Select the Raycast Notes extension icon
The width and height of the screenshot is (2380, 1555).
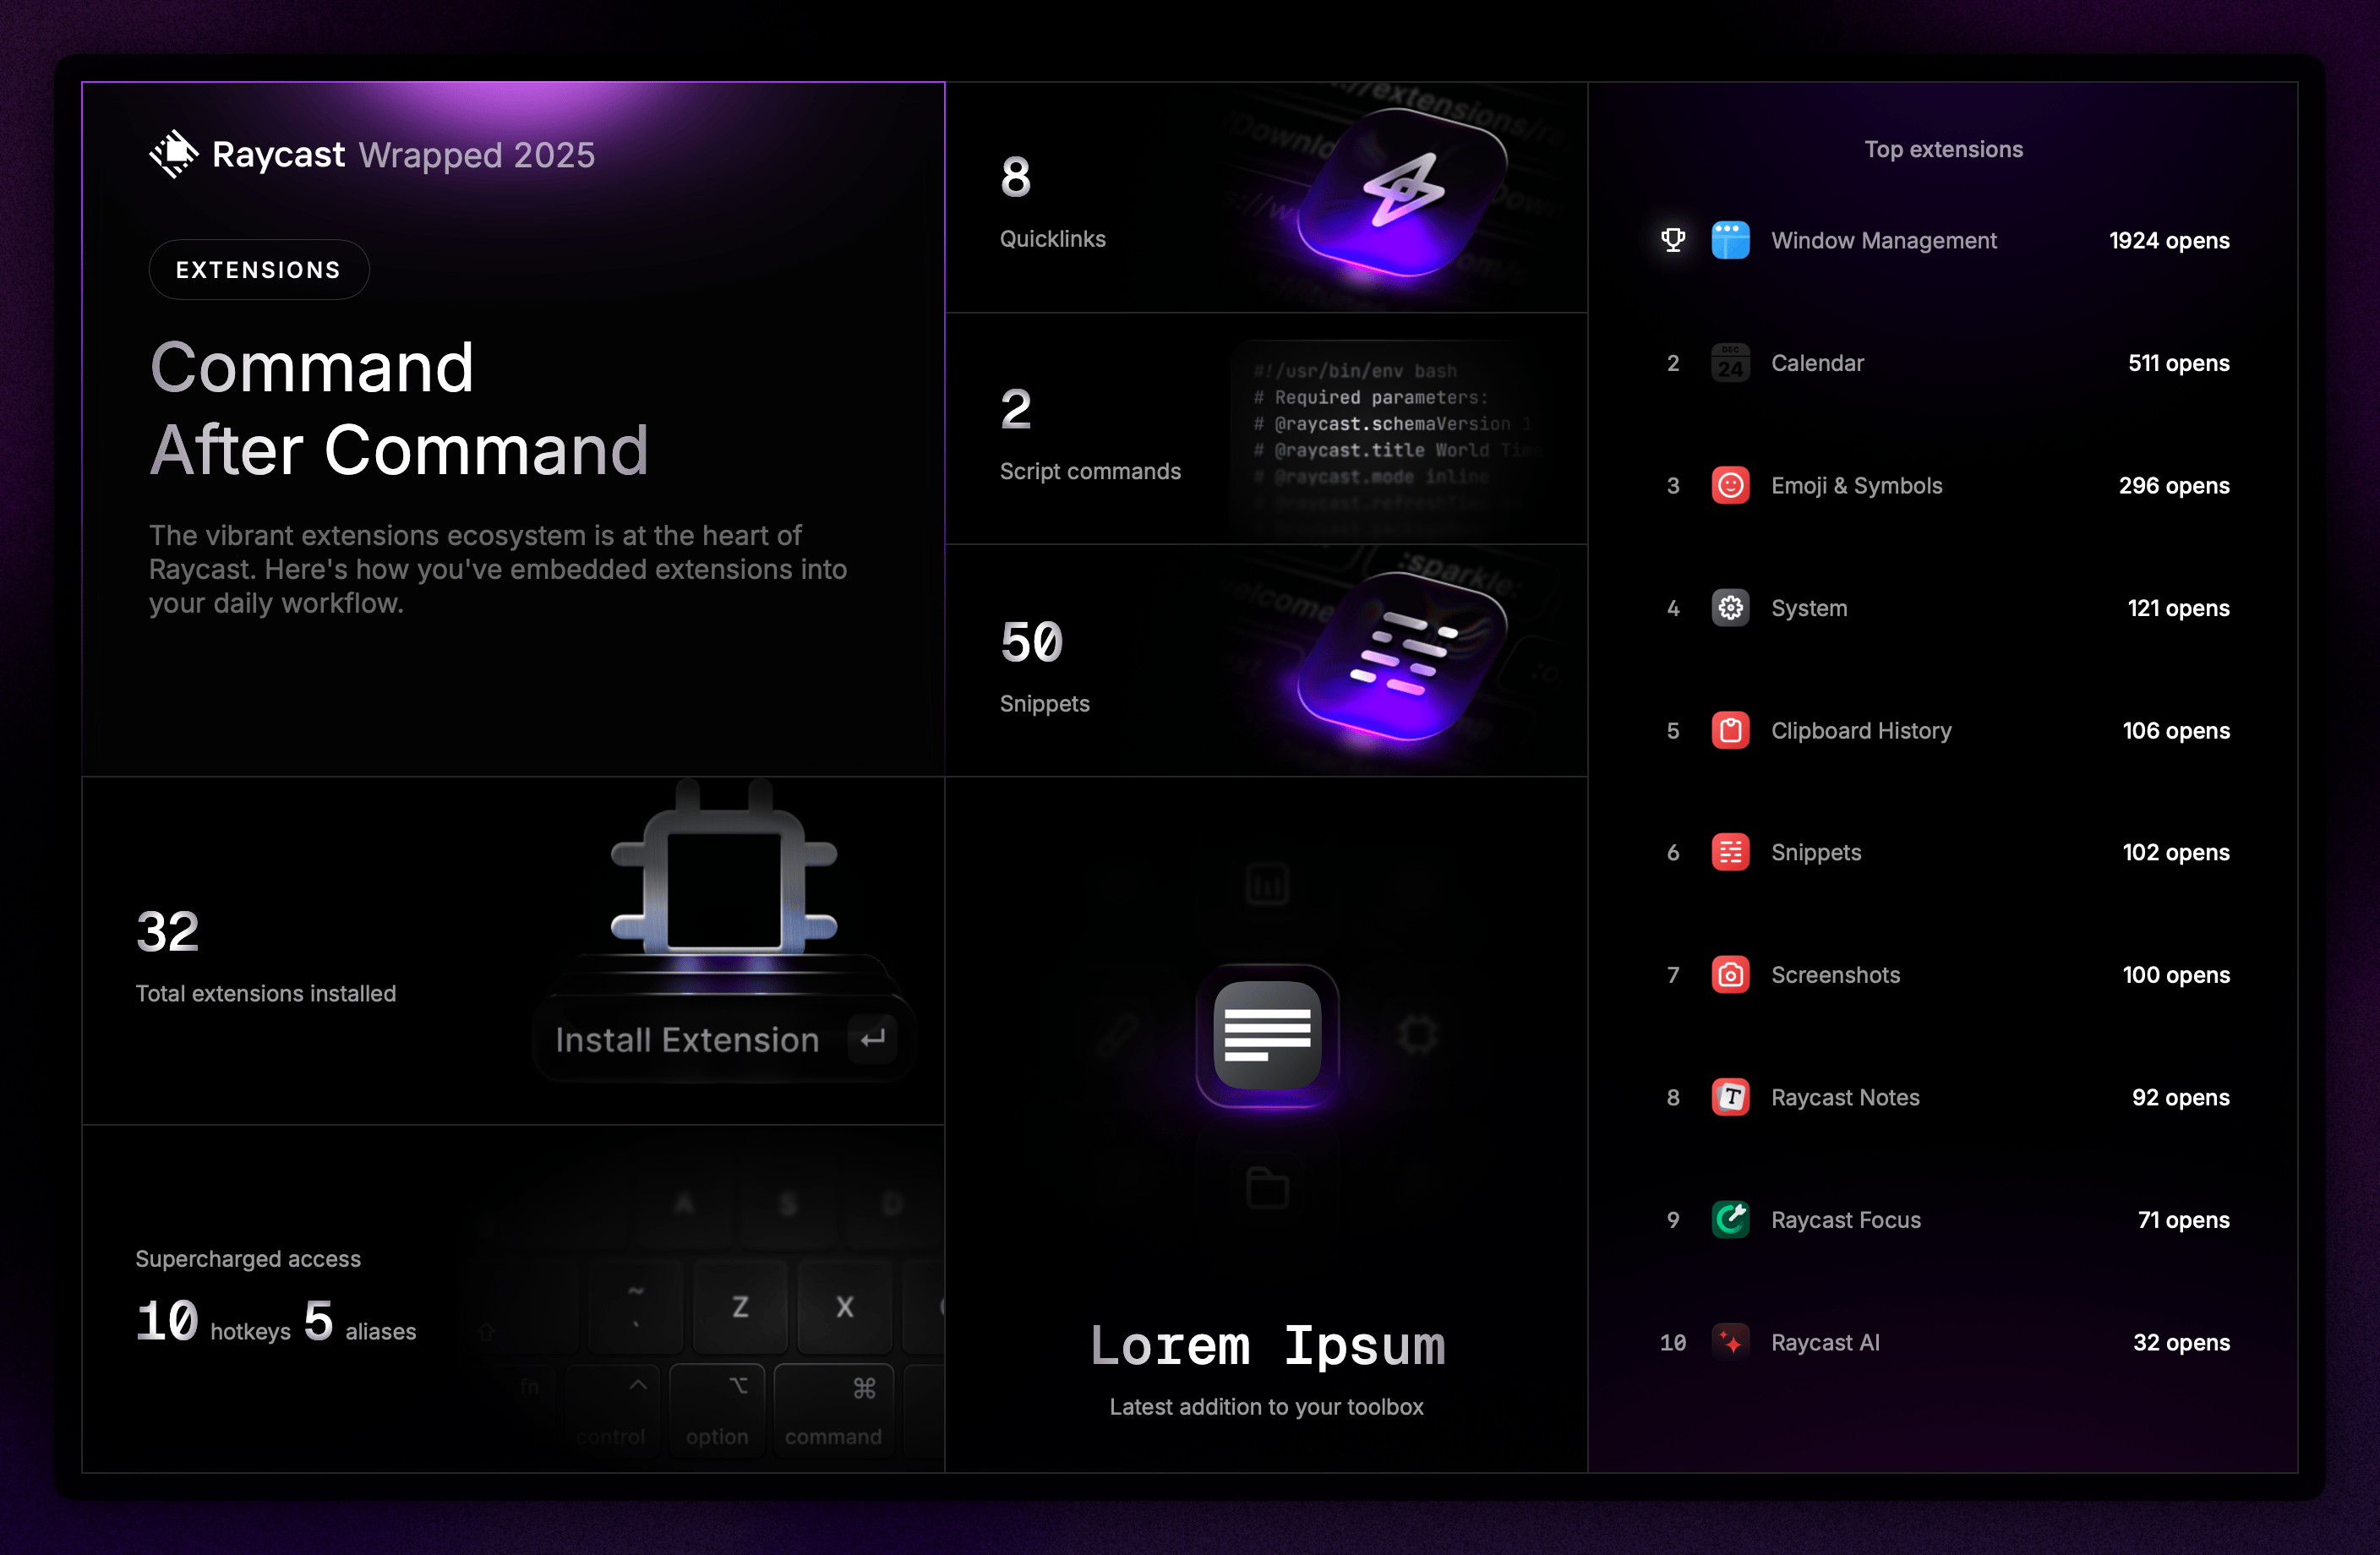click(x=1731, y=1097)
